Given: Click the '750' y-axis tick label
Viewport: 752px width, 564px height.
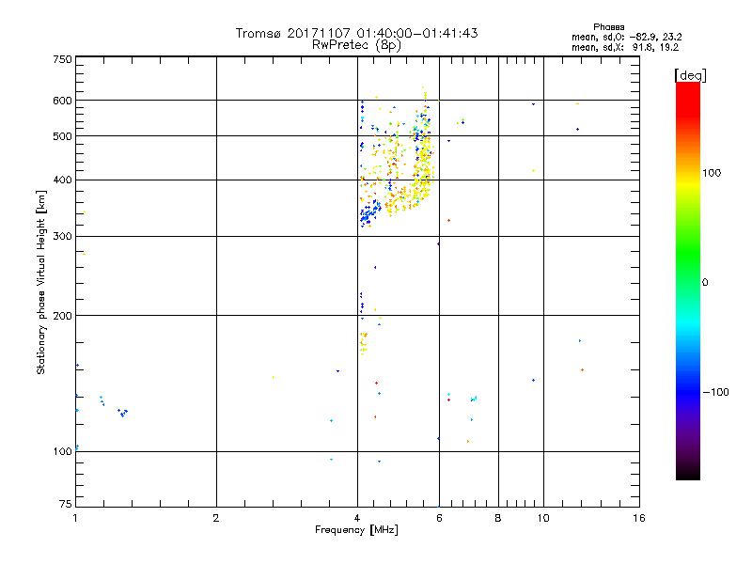Looking at the screenshot, I should tap(62, 59).
